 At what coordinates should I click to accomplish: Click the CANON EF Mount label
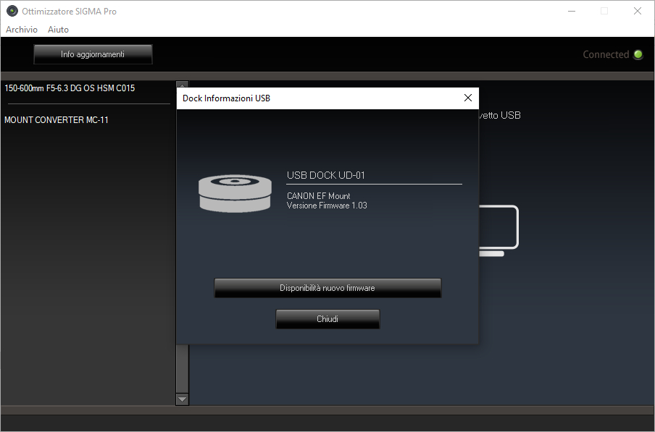tap(318, 195)
